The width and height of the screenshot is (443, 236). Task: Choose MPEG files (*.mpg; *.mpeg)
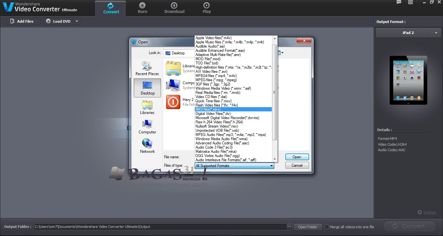coord(233,80)
